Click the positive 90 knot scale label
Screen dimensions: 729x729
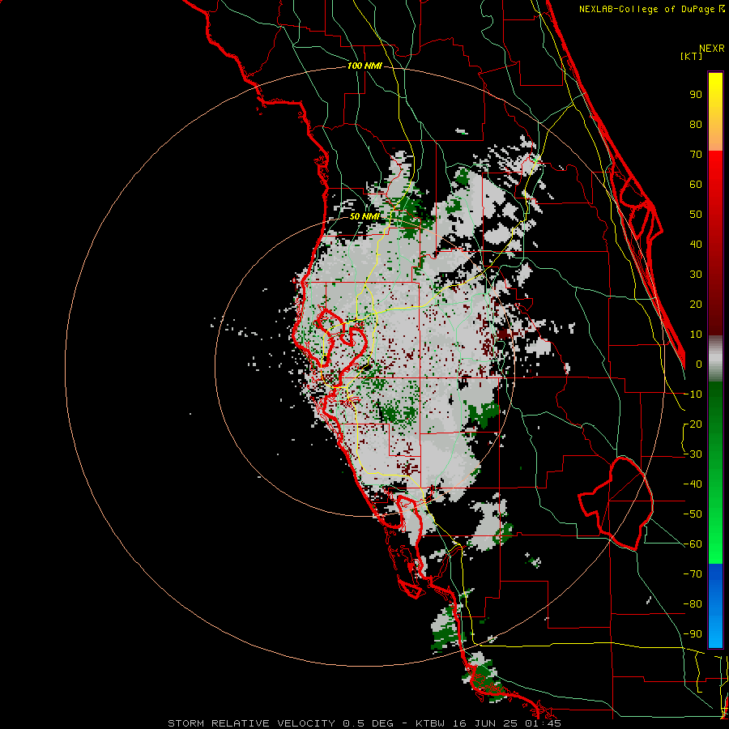tap(696, 95)
